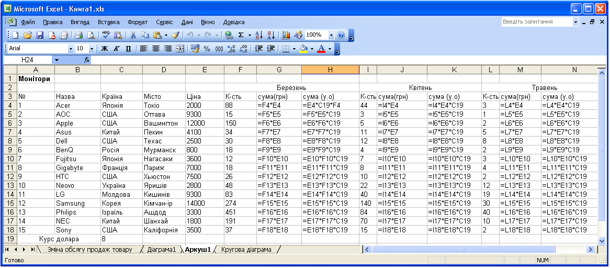Center the cell text
610x268 pixels.
pyautogui.click(x=156, y=49)
